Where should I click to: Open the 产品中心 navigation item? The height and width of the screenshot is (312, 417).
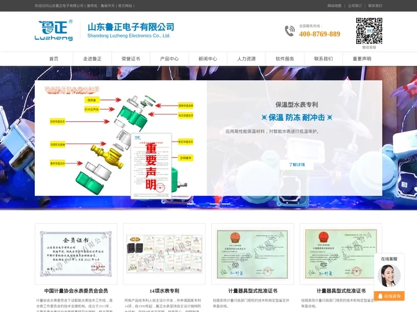click(x=169, y=58)
